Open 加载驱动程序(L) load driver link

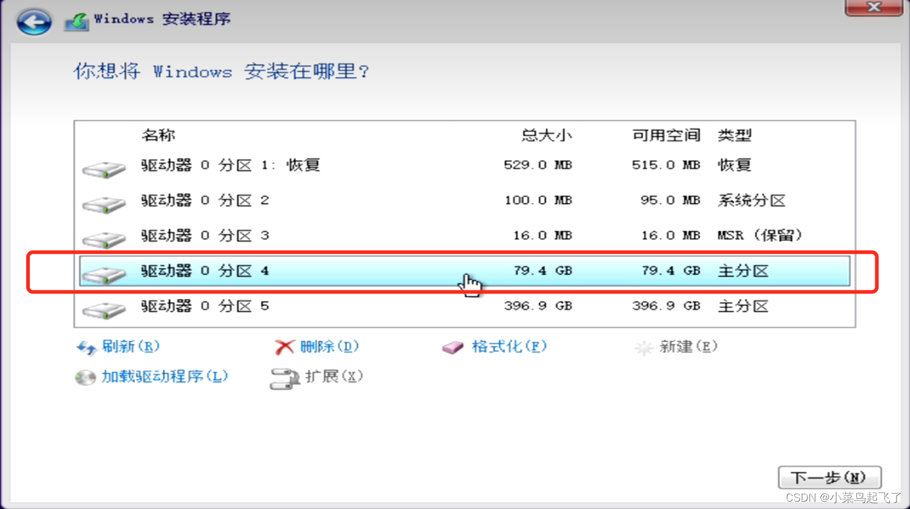click(x=164, y=376)
